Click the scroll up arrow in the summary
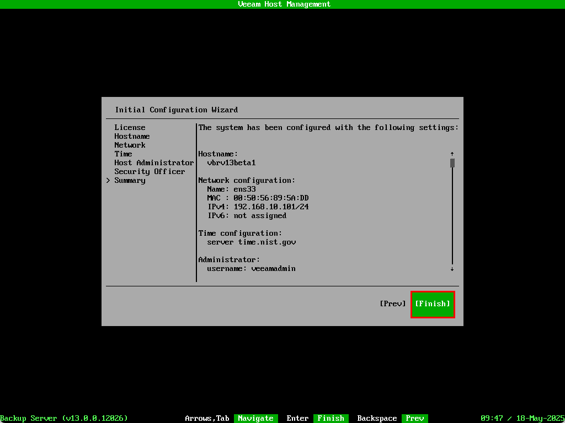Screen dimensions: 565x423 pos(452,154)
